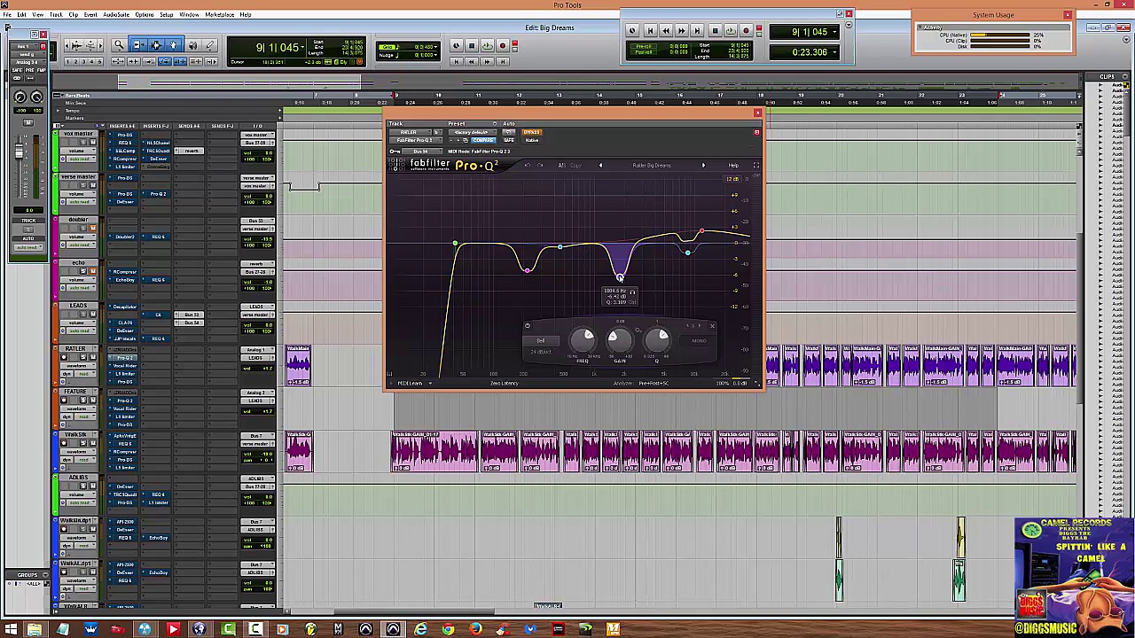Viewport: 1135px width, 638px height.
Task: Click Record in floating Transport window
Action: (x=746, y=31)
